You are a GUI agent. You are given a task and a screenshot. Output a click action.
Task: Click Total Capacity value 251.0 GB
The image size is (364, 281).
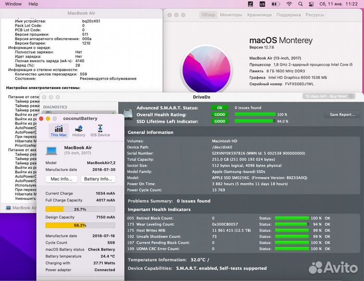pos(243,159)
